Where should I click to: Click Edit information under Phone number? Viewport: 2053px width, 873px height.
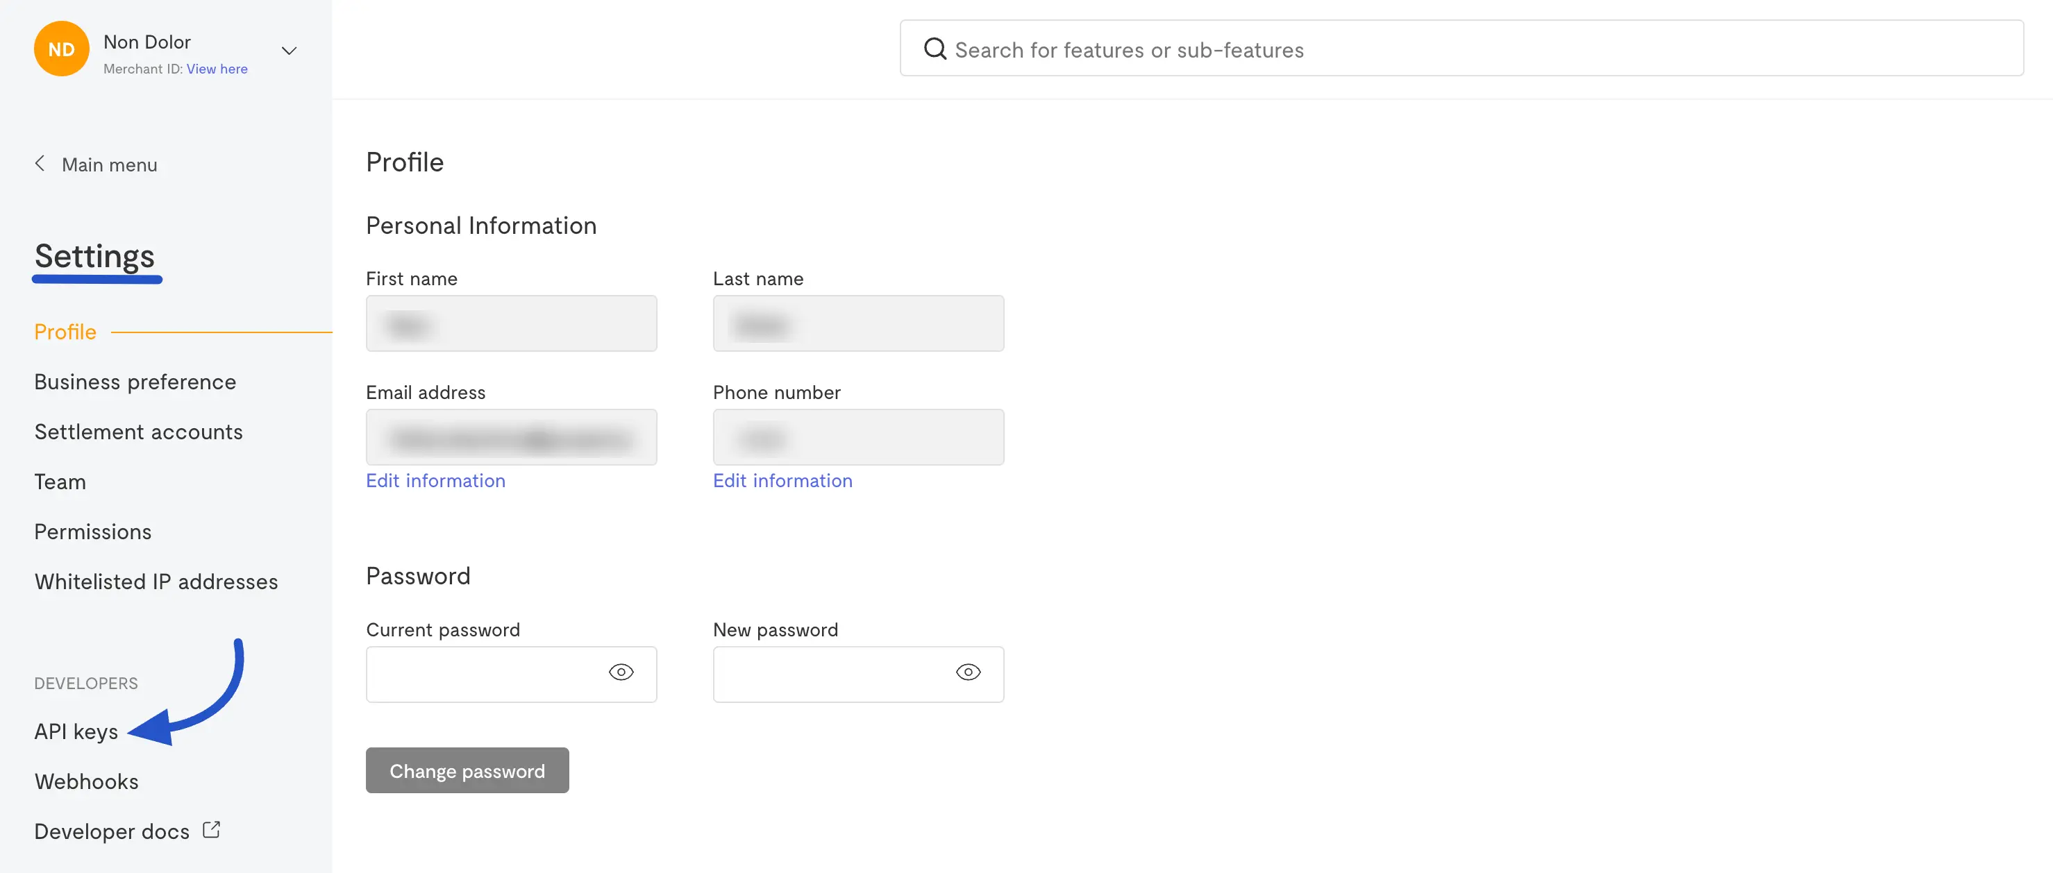coord(782,481)
